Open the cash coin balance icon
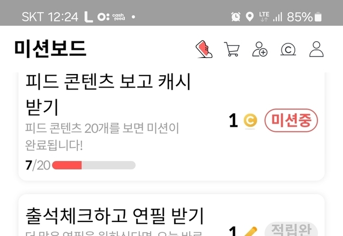This screenshot has width=343, height=236. [x=288, y=49]
